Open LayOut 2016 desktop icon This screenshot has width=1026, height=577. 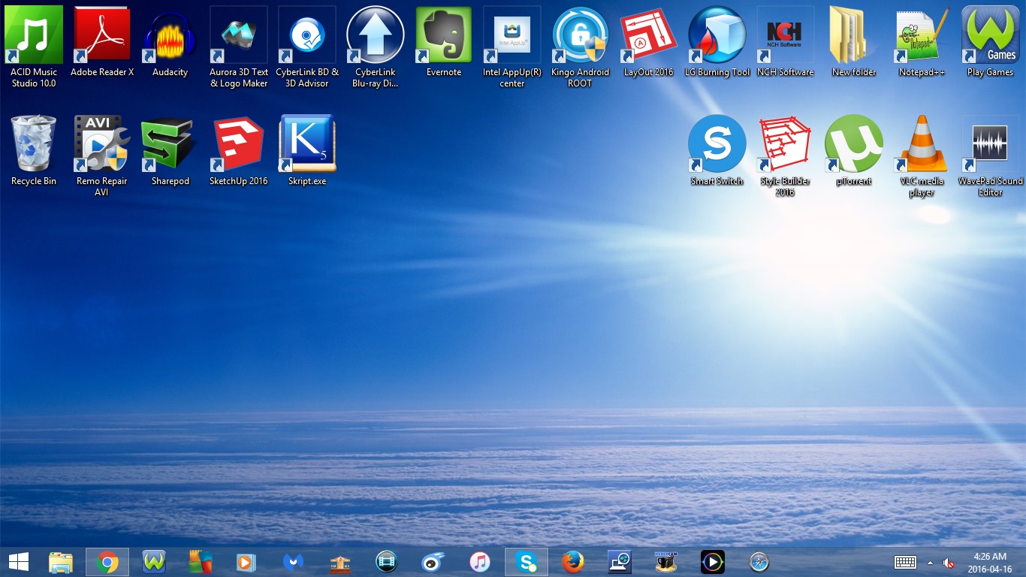pos(649,41)
